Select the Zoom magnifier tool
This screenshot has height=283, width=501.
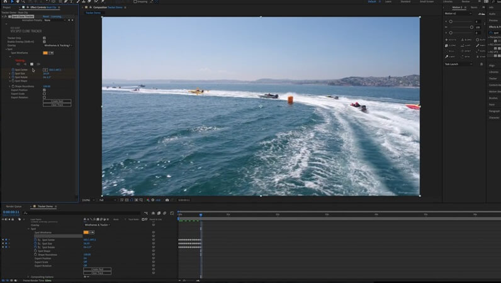(23, 1)
